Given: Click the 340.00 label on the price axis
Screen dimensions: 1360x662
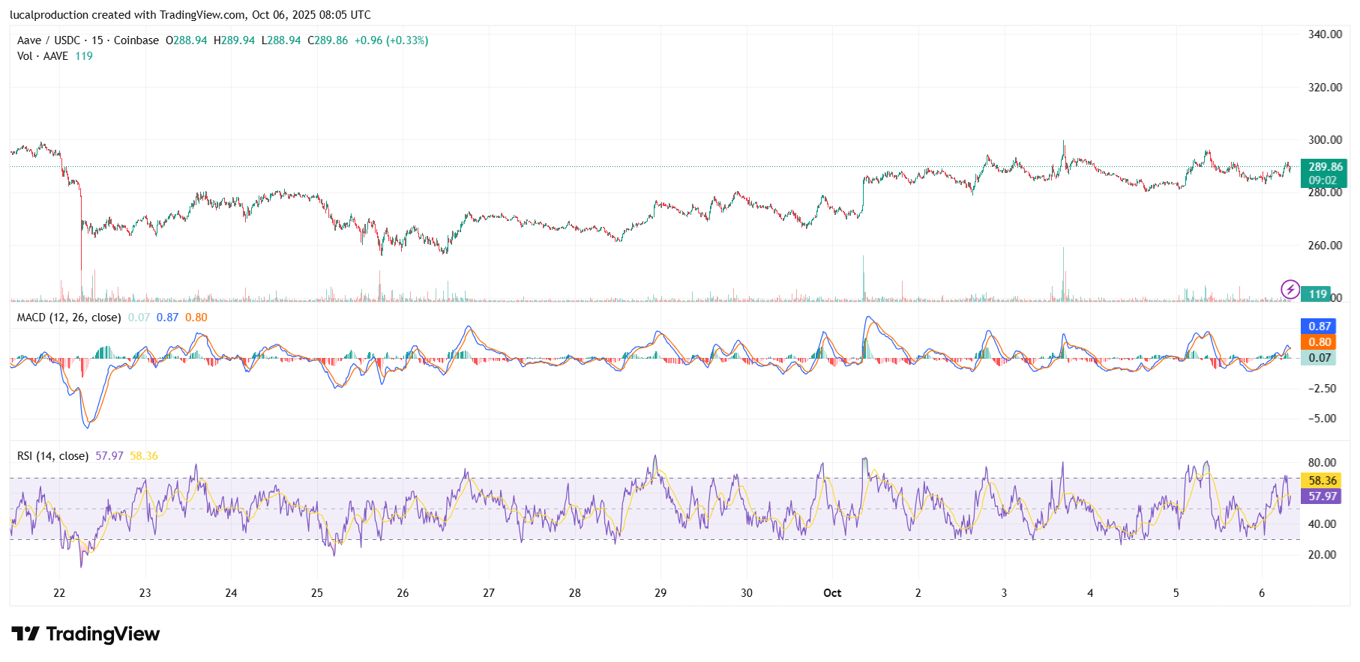Looking at the screenshot, I should (x=1325, y=34).
